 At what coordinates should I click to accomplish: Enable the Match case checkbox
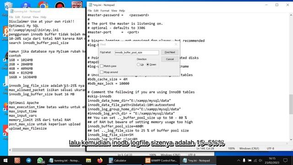click(x=102, y=66)
